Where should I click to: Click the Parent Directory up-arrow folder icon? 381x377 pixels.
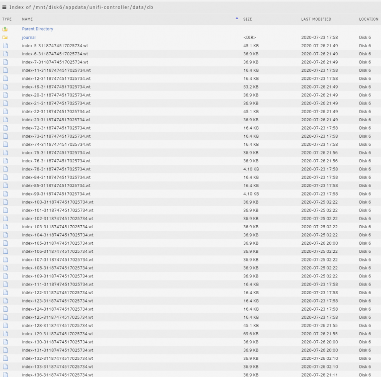(x=5, y=29)
